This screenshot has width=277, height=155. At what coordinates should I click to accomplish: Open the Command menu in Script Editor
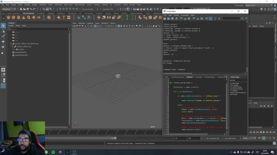click(x=185, y=15)
